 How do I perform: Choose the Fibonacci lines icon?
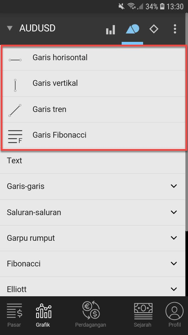[15, 136]
